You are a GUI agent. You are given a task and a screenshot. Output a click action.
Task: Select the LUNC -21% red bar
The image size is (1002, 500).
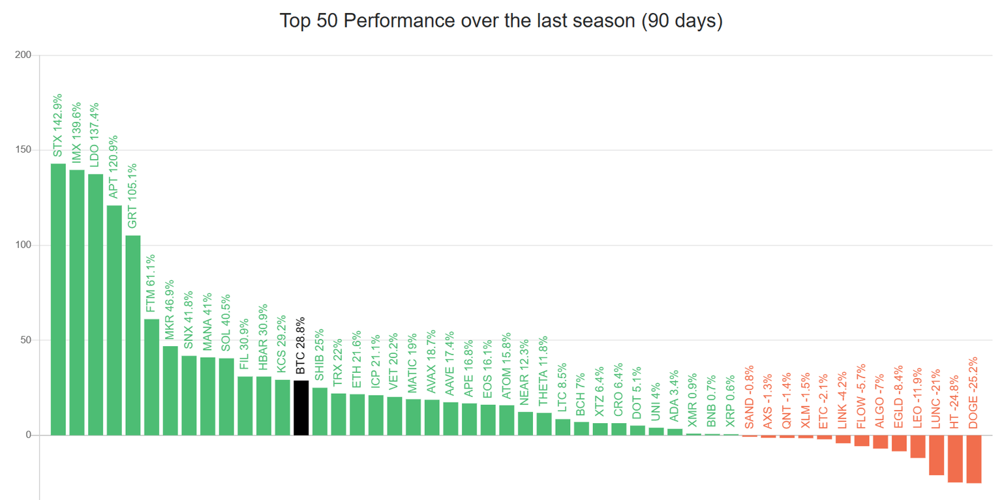click(936, 455)
